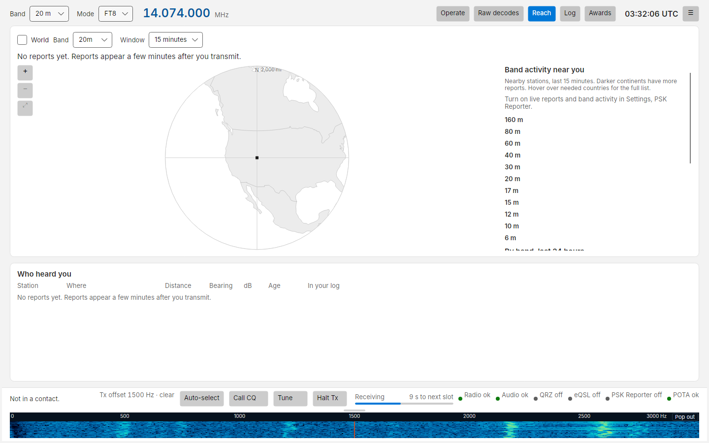Click the Band activity panel scrollbar
Screen dimensions: 709x443
tap(690, 118)
